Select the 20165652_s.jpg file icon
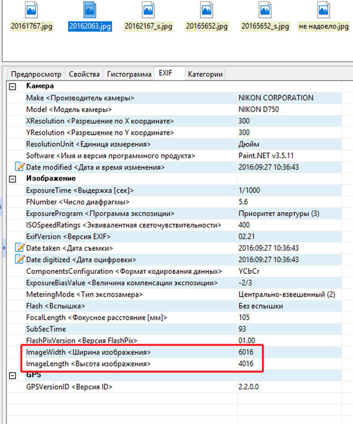353x424 pixels. 265,10
